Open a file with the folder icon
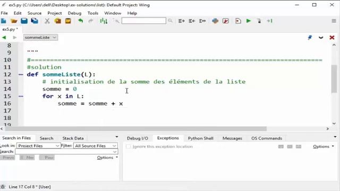This screenshot has width=340, height=191. (14, 21)
